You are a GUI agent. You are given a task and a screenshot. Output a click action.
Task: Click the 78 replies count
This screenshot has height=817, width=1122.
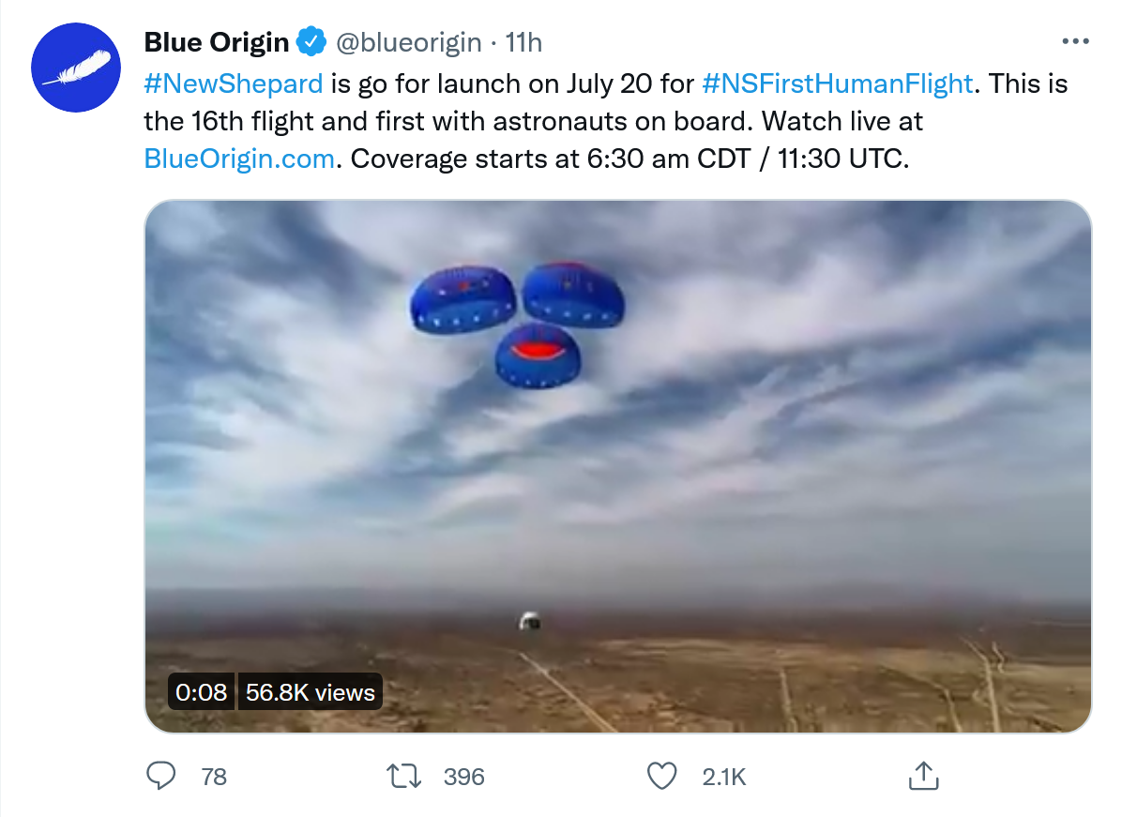pos(214,776)
